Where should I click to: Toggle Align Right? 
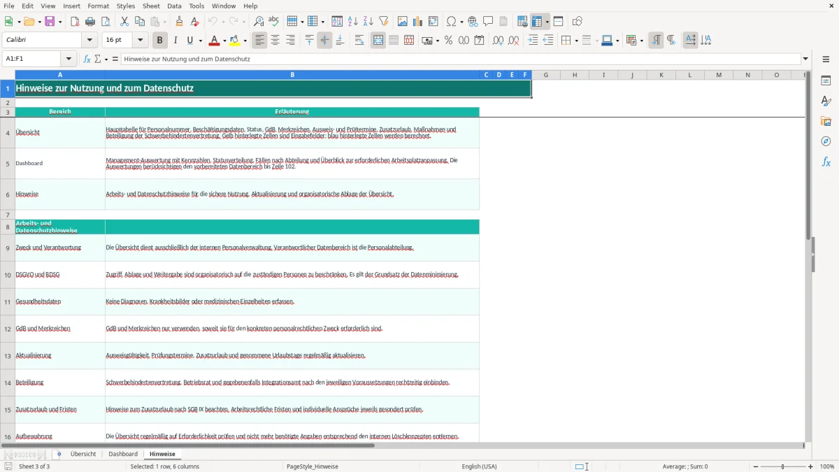[x=291, y=41]
